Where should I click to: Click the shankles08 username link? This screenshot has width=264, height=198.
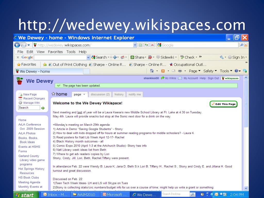[151, 78]
